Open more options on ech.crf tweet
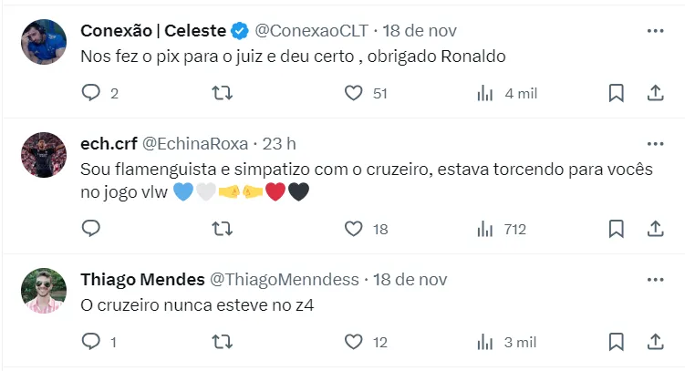Viewport: 685px width, 371px height. click(x=655, y=144)
